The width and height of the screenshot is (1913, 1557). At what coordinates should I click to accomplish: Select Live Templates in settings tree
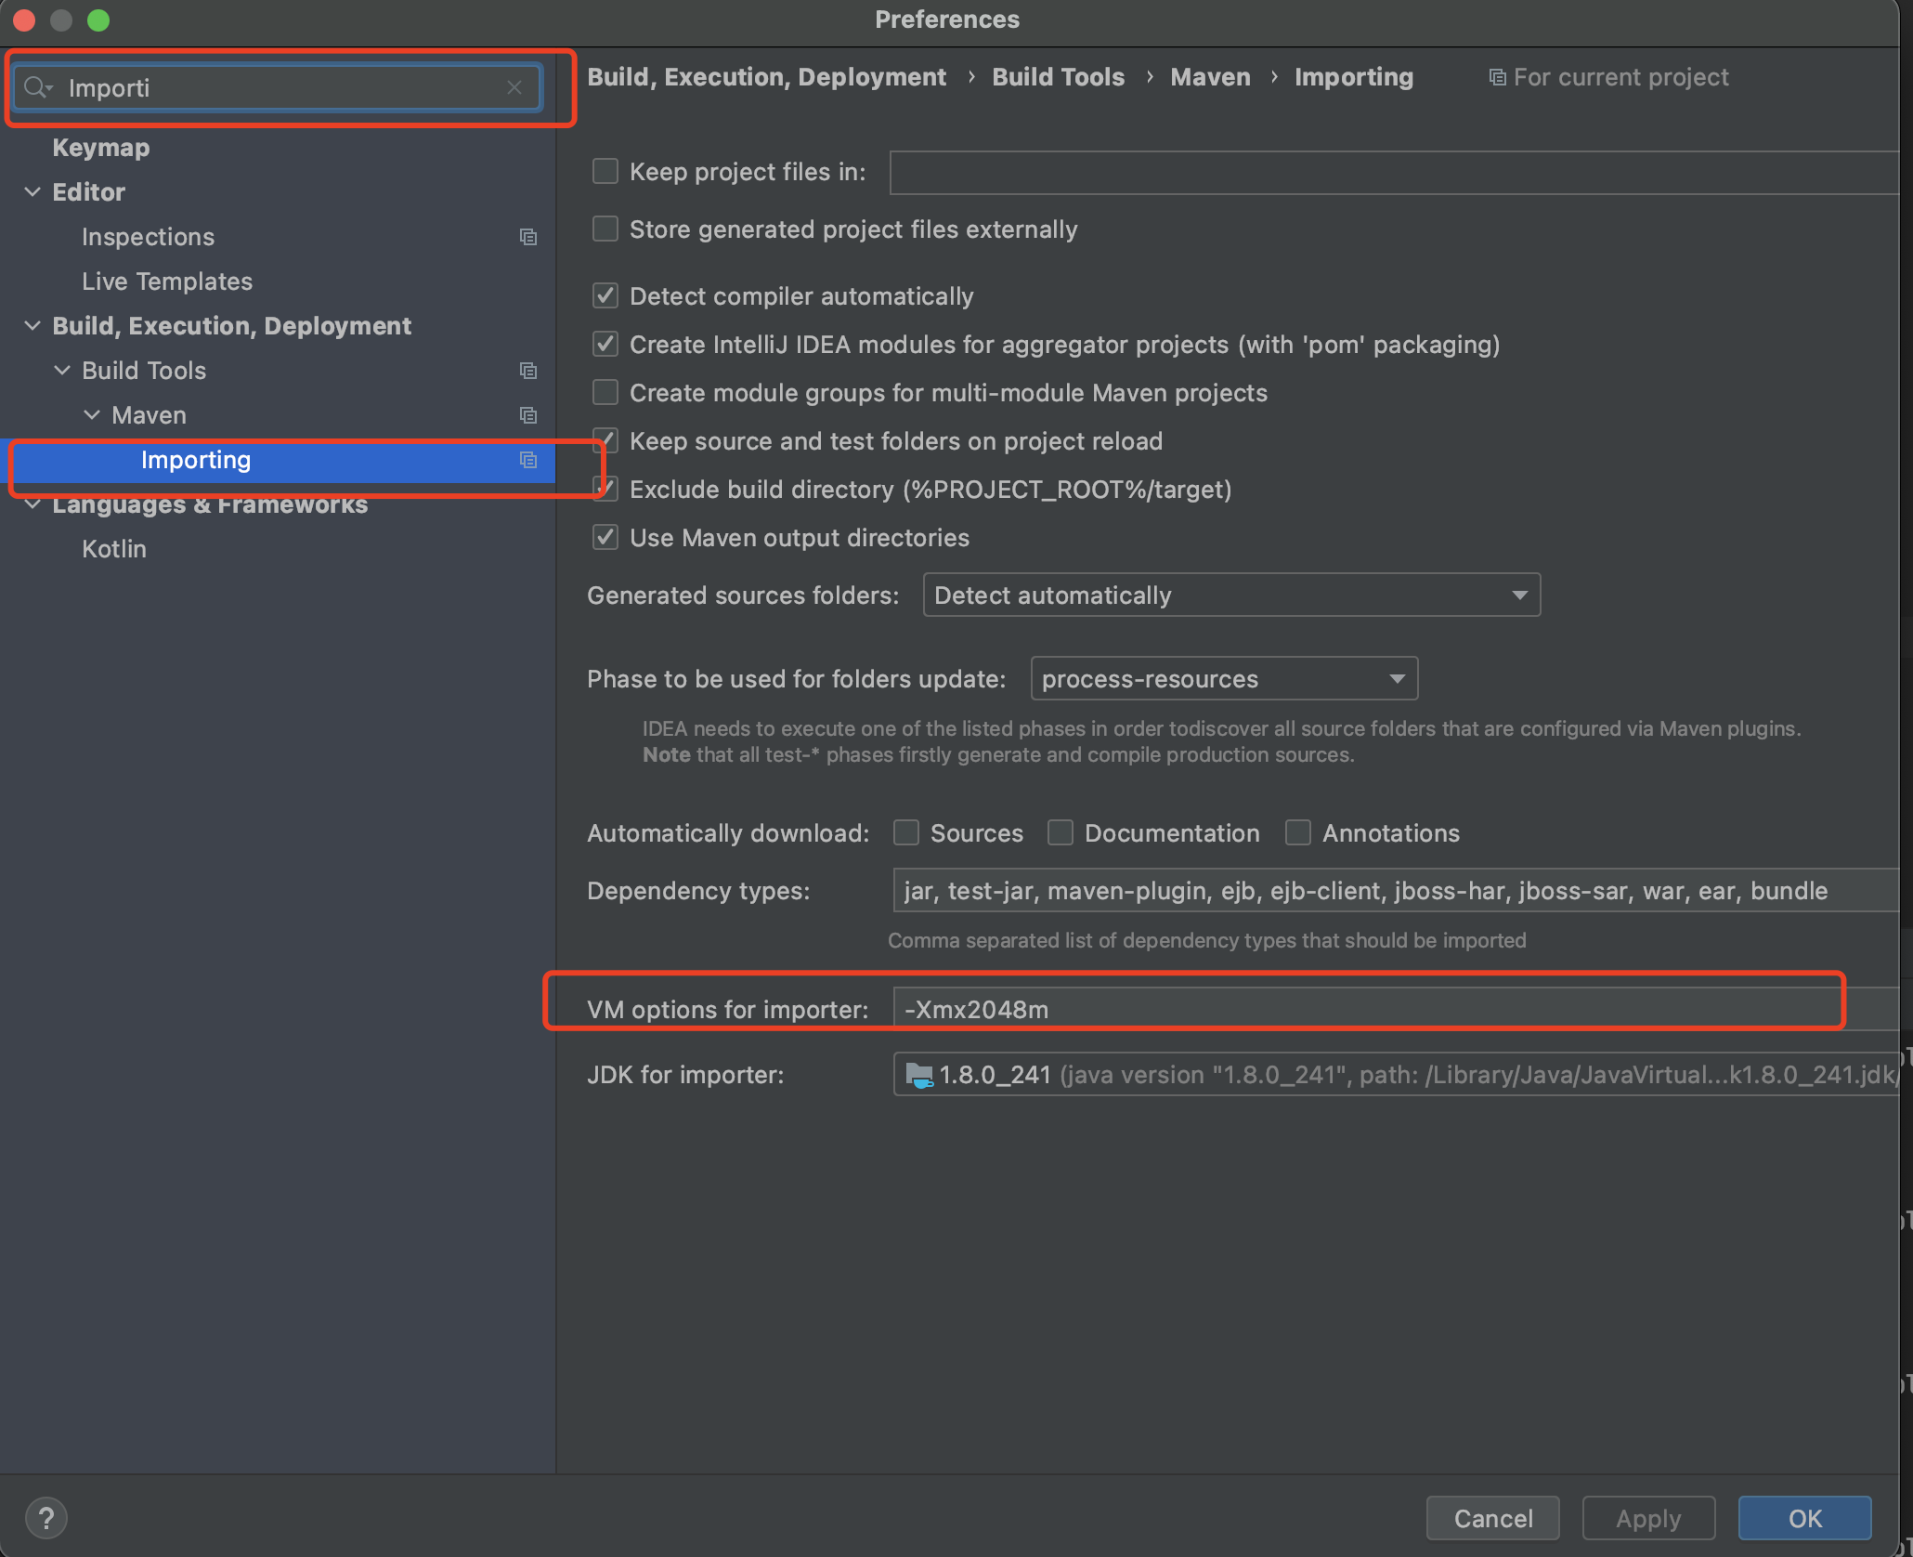click(x=167, y=281)
